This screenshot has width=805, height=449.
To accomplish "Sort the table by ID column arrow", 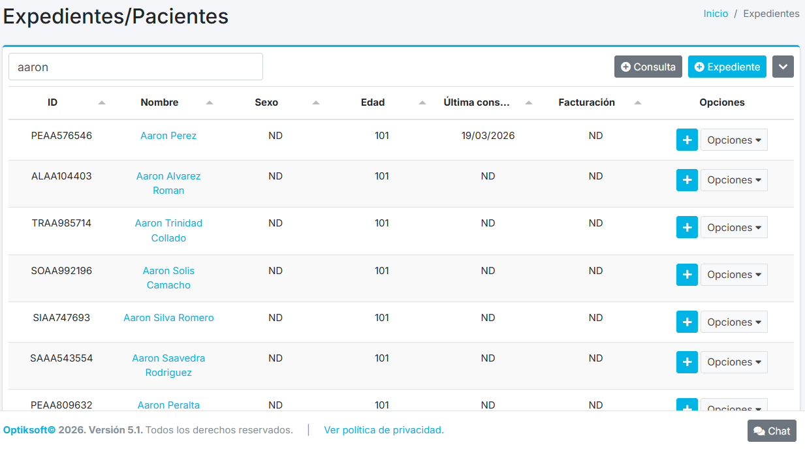I will (x=101, y=102).
